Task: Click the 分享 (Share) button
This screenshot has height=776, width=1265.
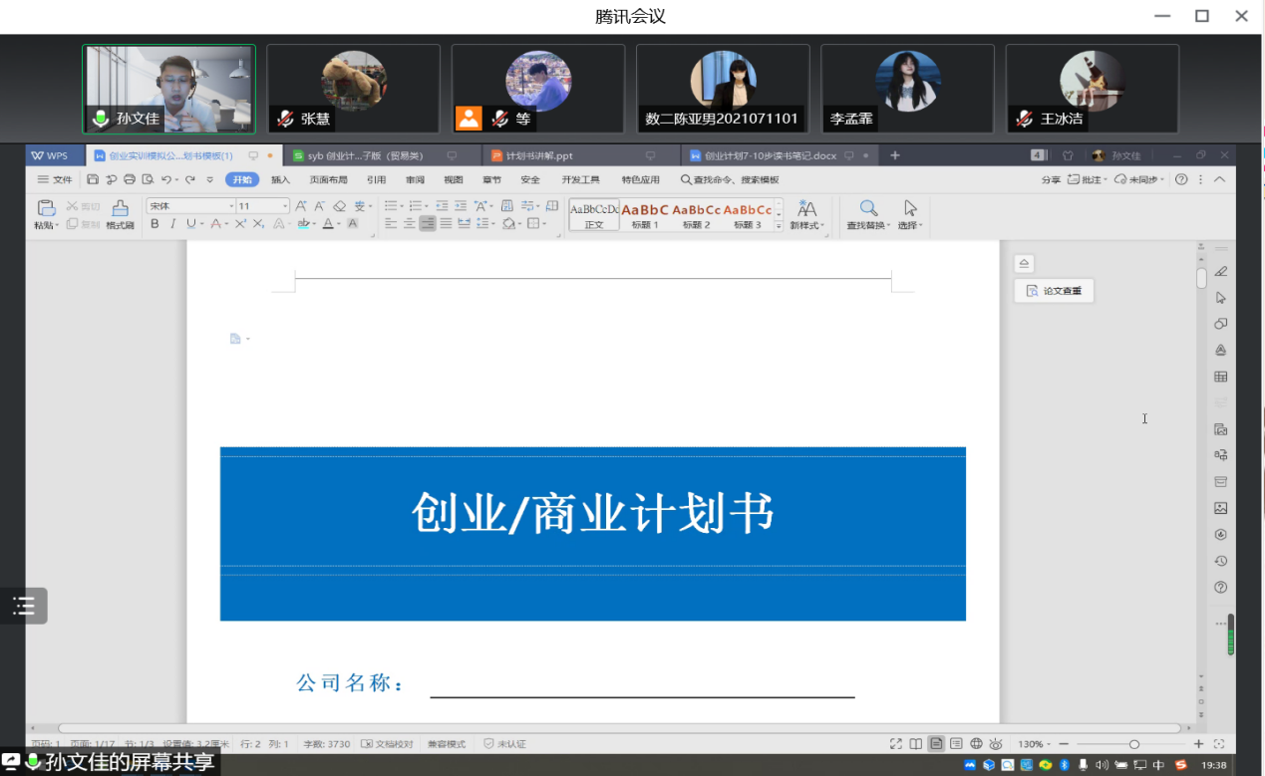Action: coord(1051,179)
